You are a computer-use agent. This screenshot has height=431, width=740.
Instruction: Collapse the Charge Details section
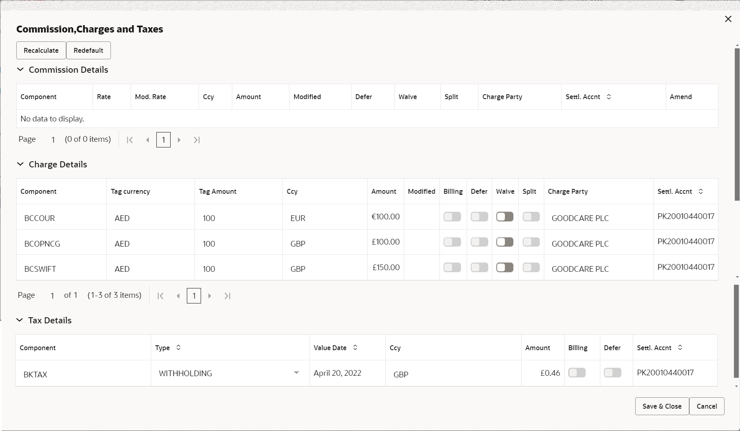click(20, 164)
